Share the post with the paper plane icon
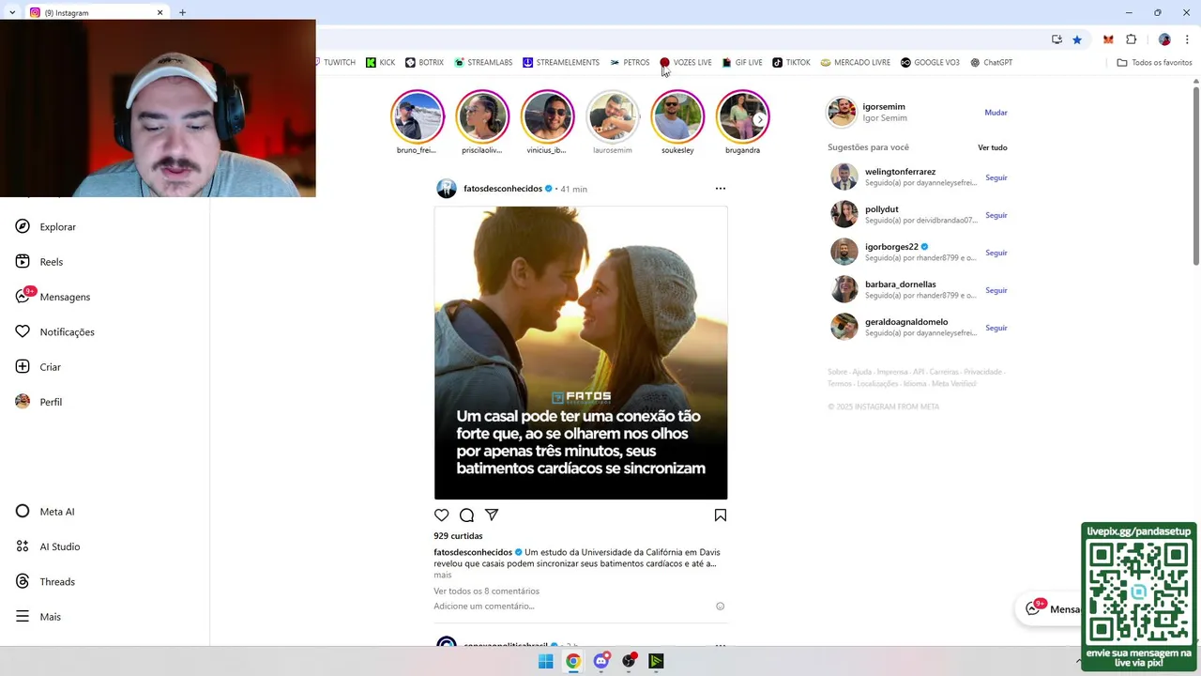 (x=492, y=515)
